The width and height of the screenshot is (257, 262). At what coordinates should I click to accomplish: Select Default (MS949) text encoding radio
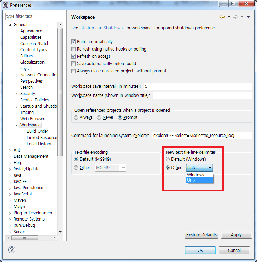click(76, 159)
